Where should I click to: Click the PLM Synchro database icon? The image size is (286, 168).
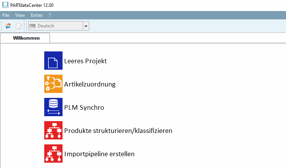coord(53,107)
